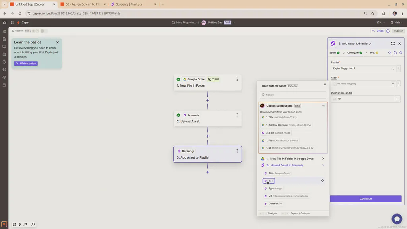The height and width of the screenshot is (229, 407).
Task: Open the Zapier Playground 2 playlist dropdown
Action: point(362,68)
